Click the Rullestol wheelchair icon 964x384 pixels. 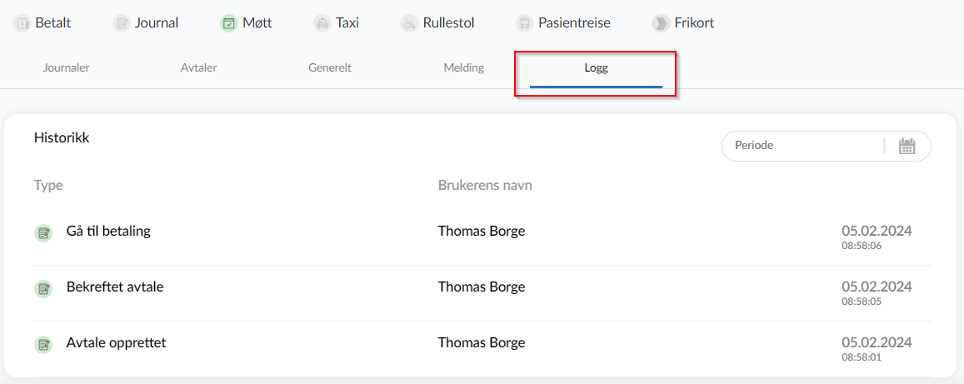click(409, 23)
